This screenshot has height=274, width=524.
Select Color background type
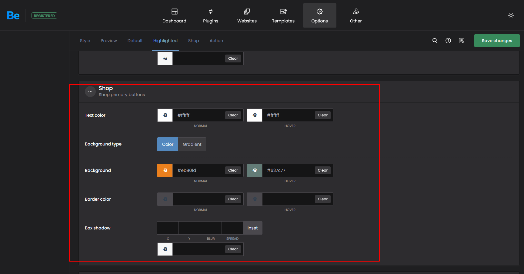point(168,144)
